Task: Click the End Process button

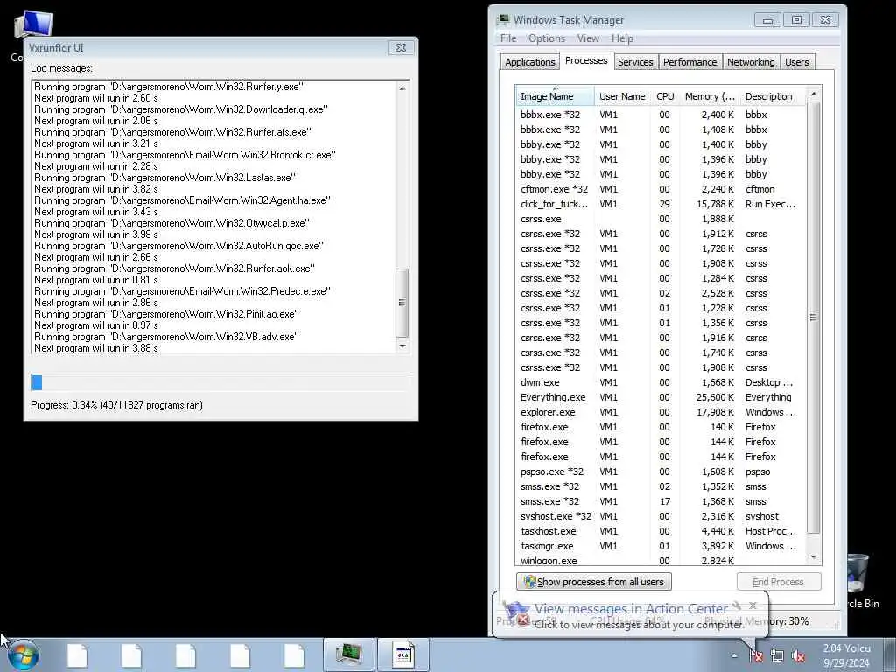Action: tap(778, 582)
